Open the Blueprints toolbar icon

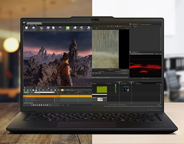pyautogui.click(x=75, y=28)
